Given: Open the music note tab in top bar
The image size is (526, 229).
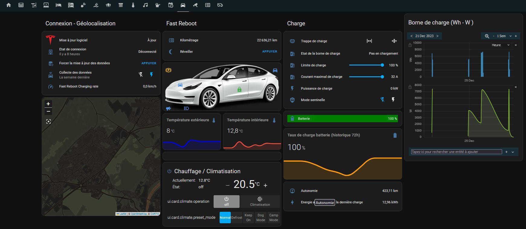Looking at the screenshot, I should click(x=145, y=5).
